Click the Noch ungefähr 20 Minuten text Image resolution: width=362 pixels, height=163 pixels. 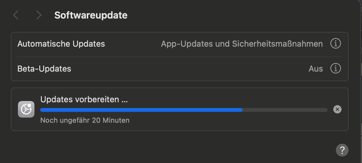(x=85, y=120)
